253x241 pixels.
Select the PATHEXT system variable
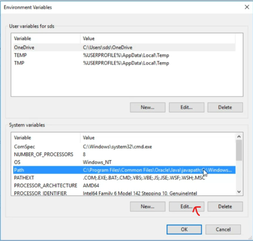[x=124, y=178]
